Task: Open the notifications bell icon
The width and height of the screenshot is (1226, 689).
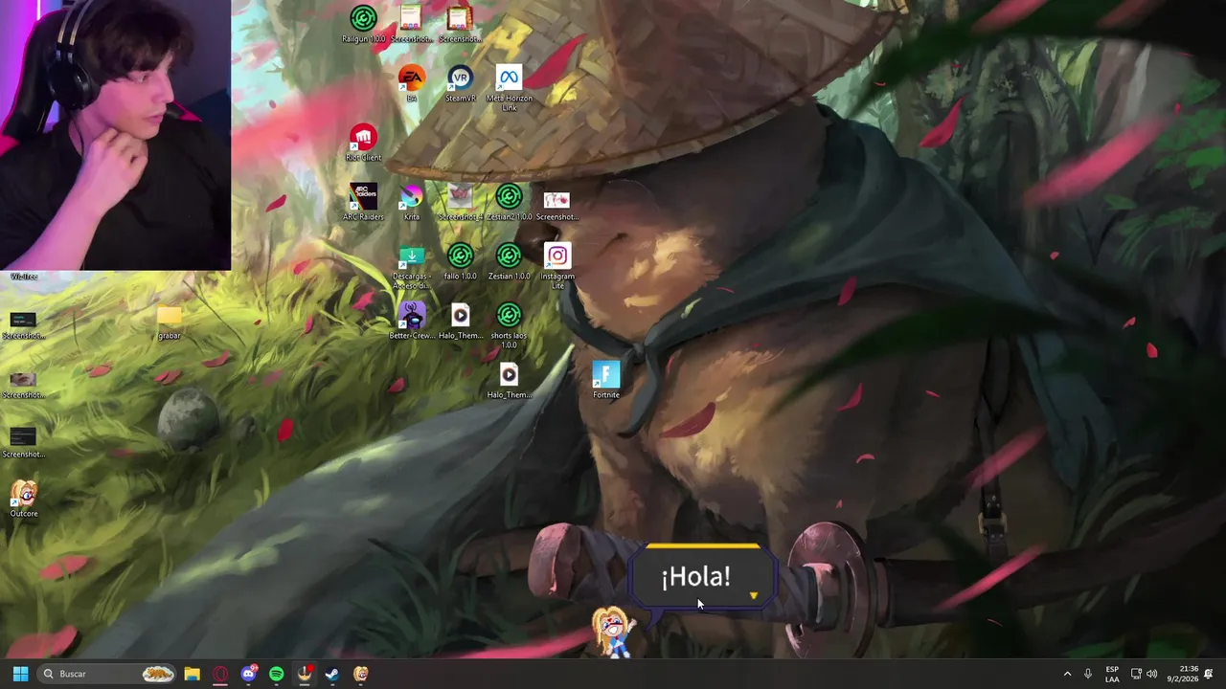Action: 1209,674
